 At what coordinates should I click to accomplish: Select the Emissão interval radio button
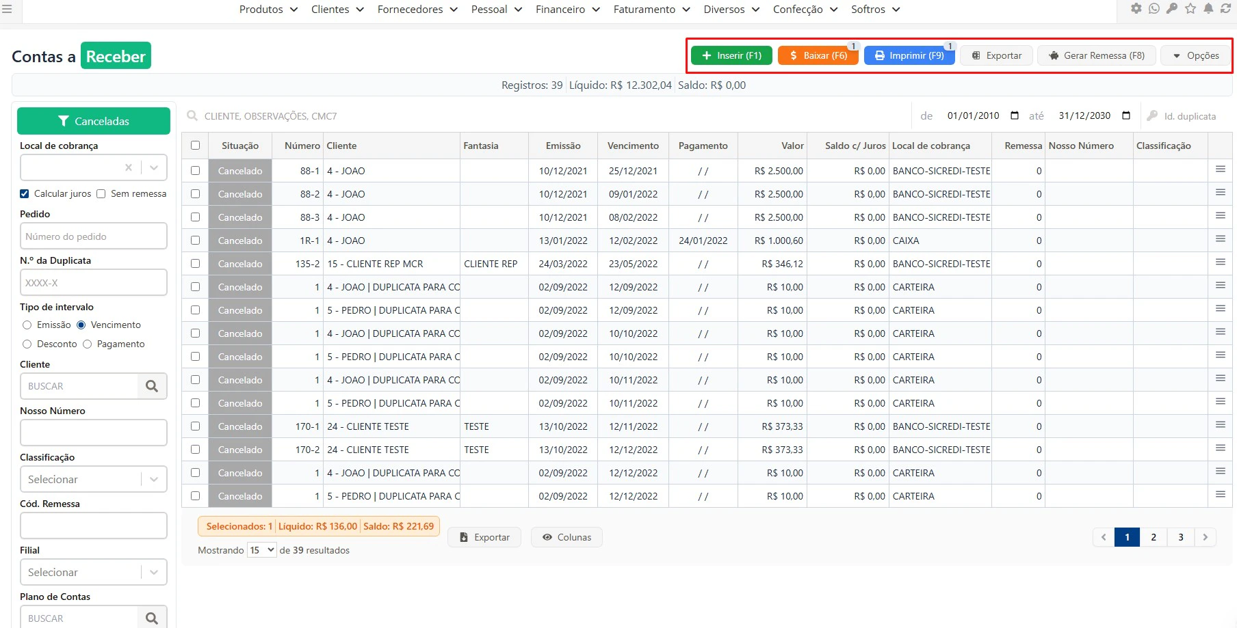pos(27,325)
